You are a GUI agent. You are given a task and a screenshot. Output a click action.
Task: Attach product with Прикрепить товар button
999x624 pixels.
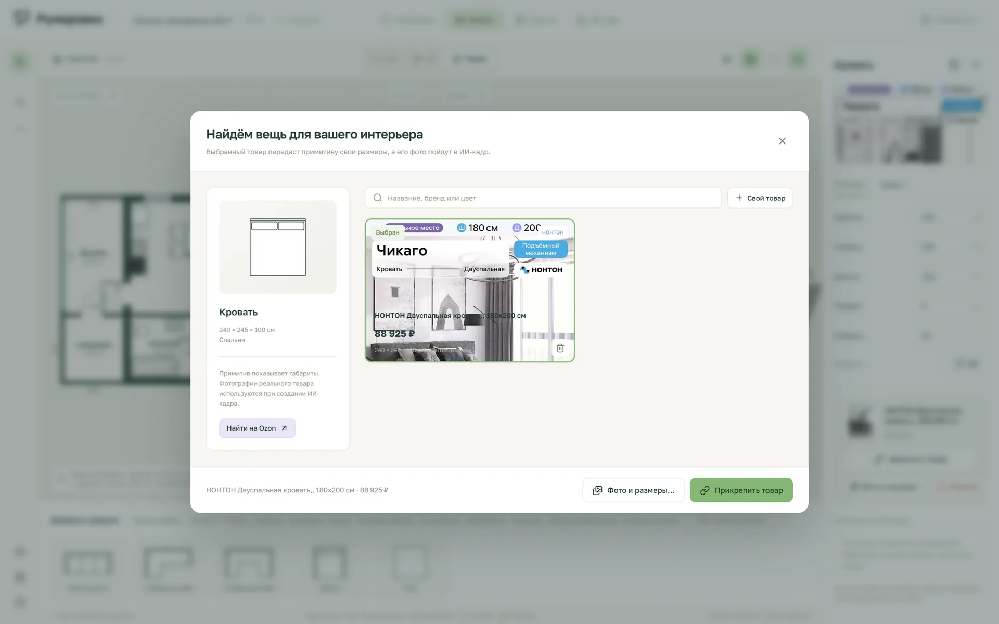pos(741,490)
